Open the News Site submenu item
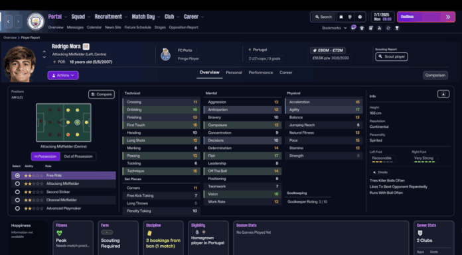This screenshot has width=462, height=255. click(x=113, y=27)
